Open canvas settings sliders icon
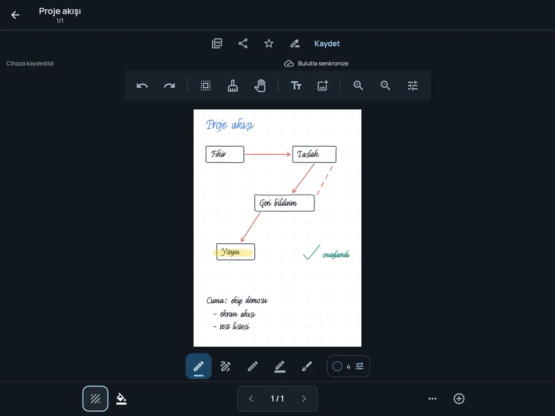555x416 pixels. (x=412, y=86)
